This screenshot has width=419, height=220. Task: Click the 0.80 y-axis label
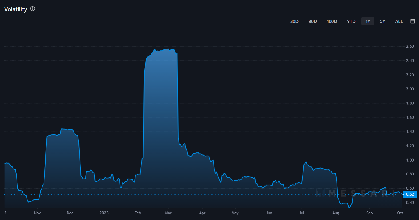(410, 174)
